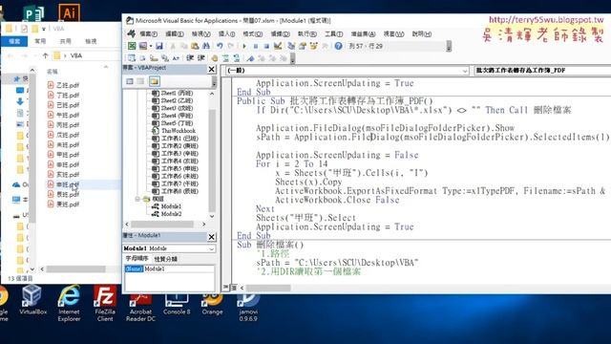Image resolution: width=611 pixels, height=344 pixels.
Task: Select Sheet1 (丙班) in project tree
Action: tap(177, 94)
